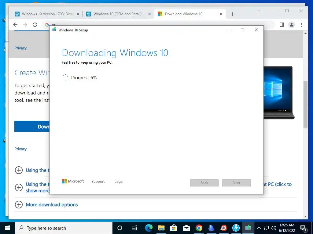Open blue lightning app on taskbar

pos(236,228)
